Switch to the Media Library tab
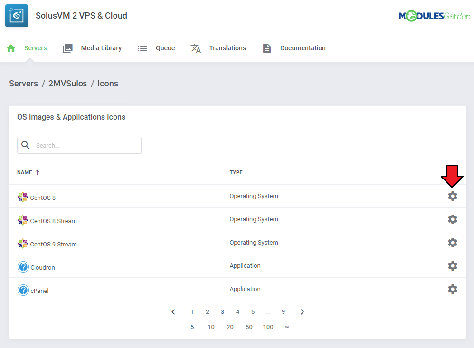The image size is (474, 348). tap(101, 48)
